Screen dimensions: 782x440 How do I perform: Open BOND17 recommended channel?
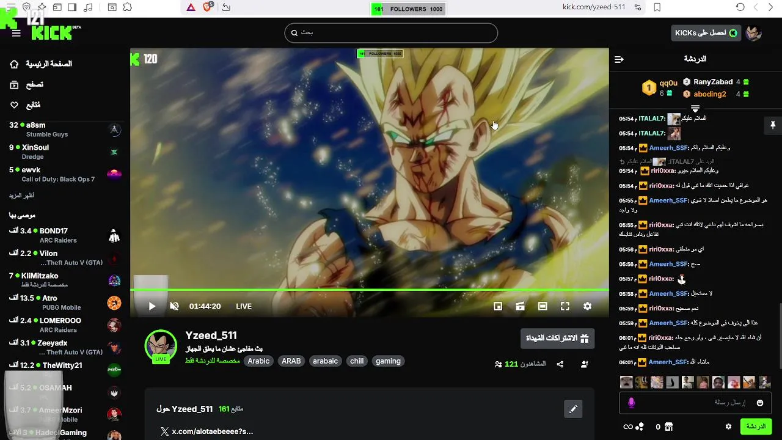point(65,235)
